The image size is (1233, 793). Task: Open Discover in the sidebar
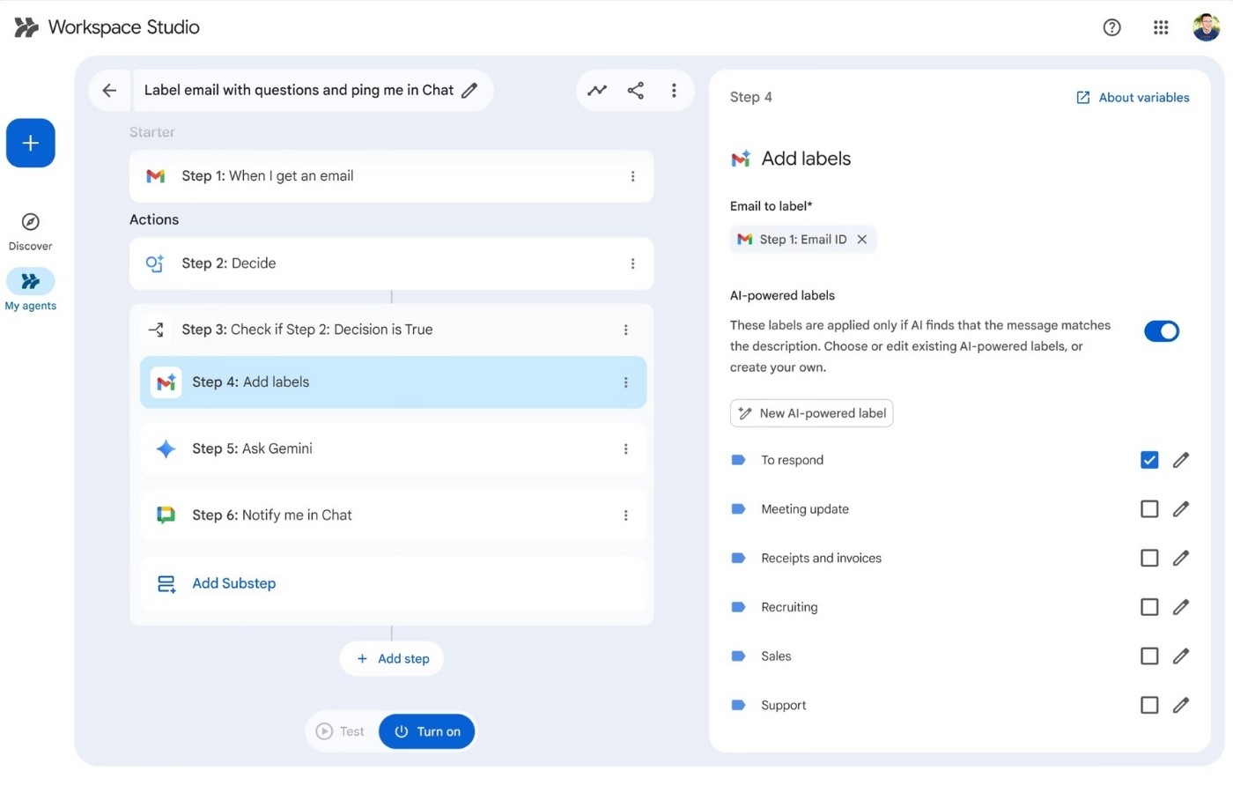tap(30, 232)
